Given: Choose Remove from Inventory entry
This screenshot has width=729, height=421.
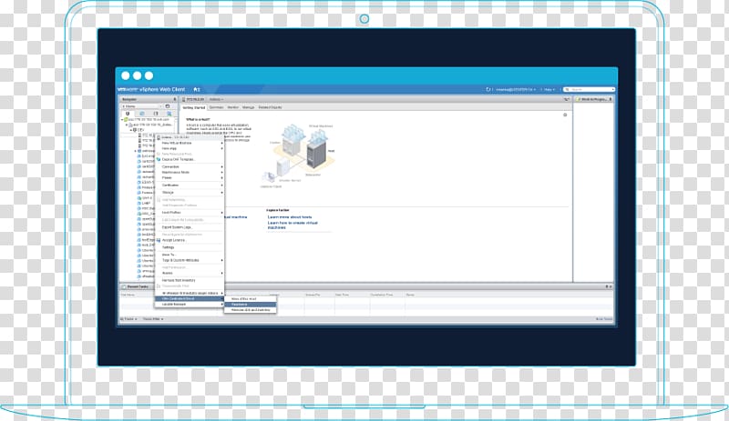Looking at the screenshot, I should (190, 280).
